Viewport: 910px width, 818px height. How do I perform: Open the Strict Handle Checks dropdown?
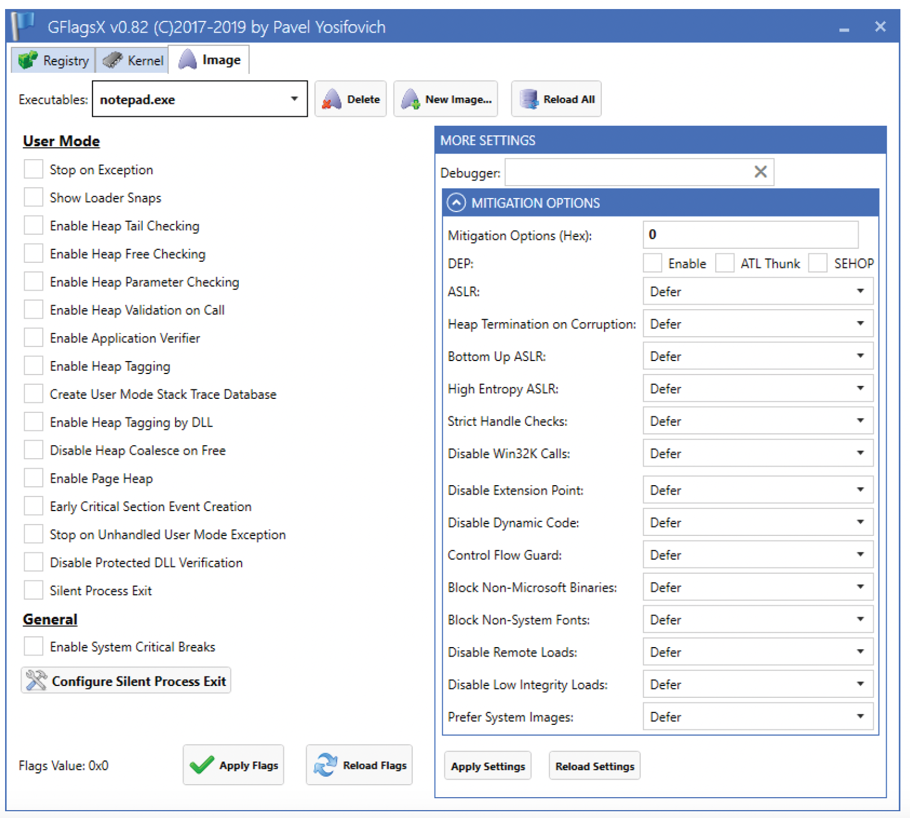pos(758,421)
